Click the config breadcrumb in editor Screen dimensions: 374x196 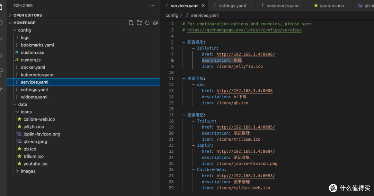click(172, 15)
